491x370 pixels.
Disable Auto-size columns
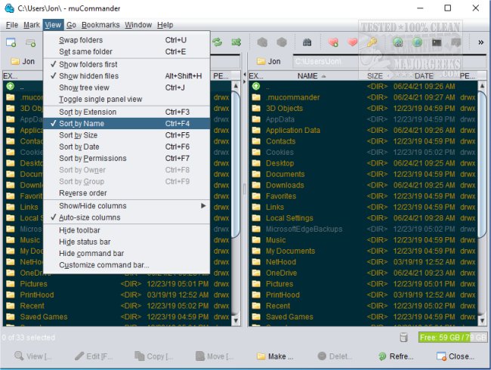tap(89, 217)
